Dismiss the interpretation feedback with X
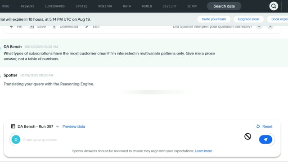Screen dimensions: 288x162 [270, 27]
